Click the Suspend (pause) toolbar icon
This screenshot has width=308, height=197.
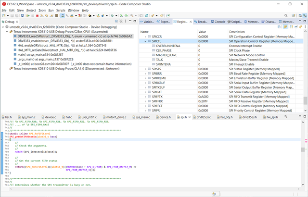tap(33, 16)
